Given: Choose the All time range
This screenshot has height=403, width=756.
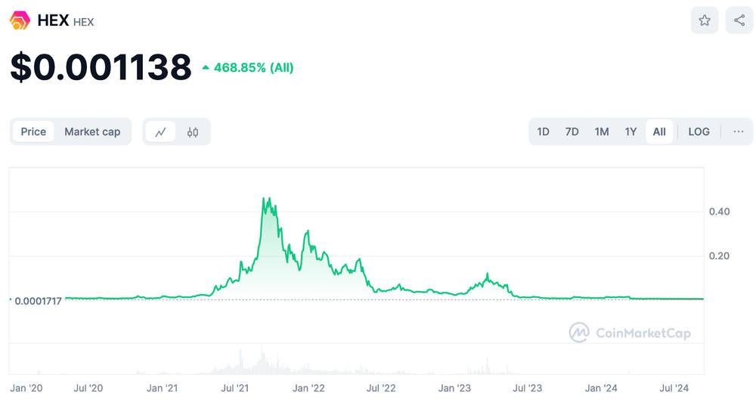Looking at the screenshot, I should click(x=659, y=132).
